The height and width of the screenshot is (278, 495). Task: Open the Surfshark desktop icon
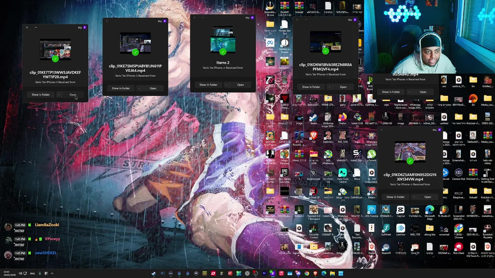point(386,230)
